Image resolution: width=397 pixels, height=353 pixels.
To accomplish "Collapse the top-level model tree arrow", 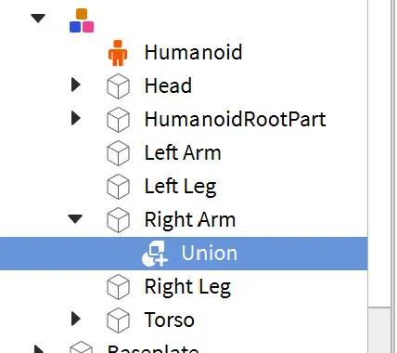I will [38, 19].
